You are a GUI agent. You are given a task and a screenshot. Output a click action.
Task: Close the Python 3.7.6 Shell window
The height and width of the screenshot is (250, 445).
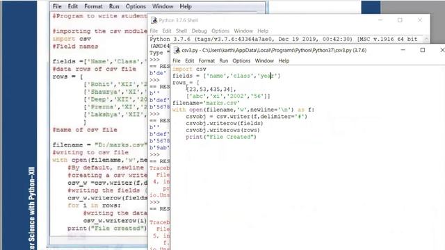[420, 20]
